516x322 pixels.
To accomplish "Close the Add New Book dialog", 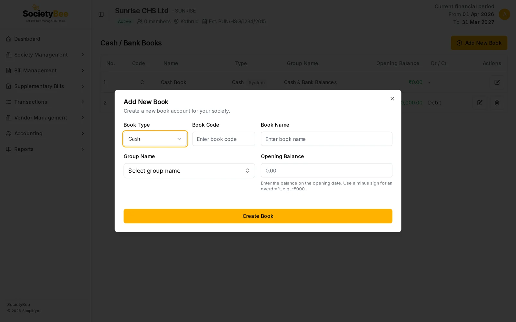I will pos(392,99).
